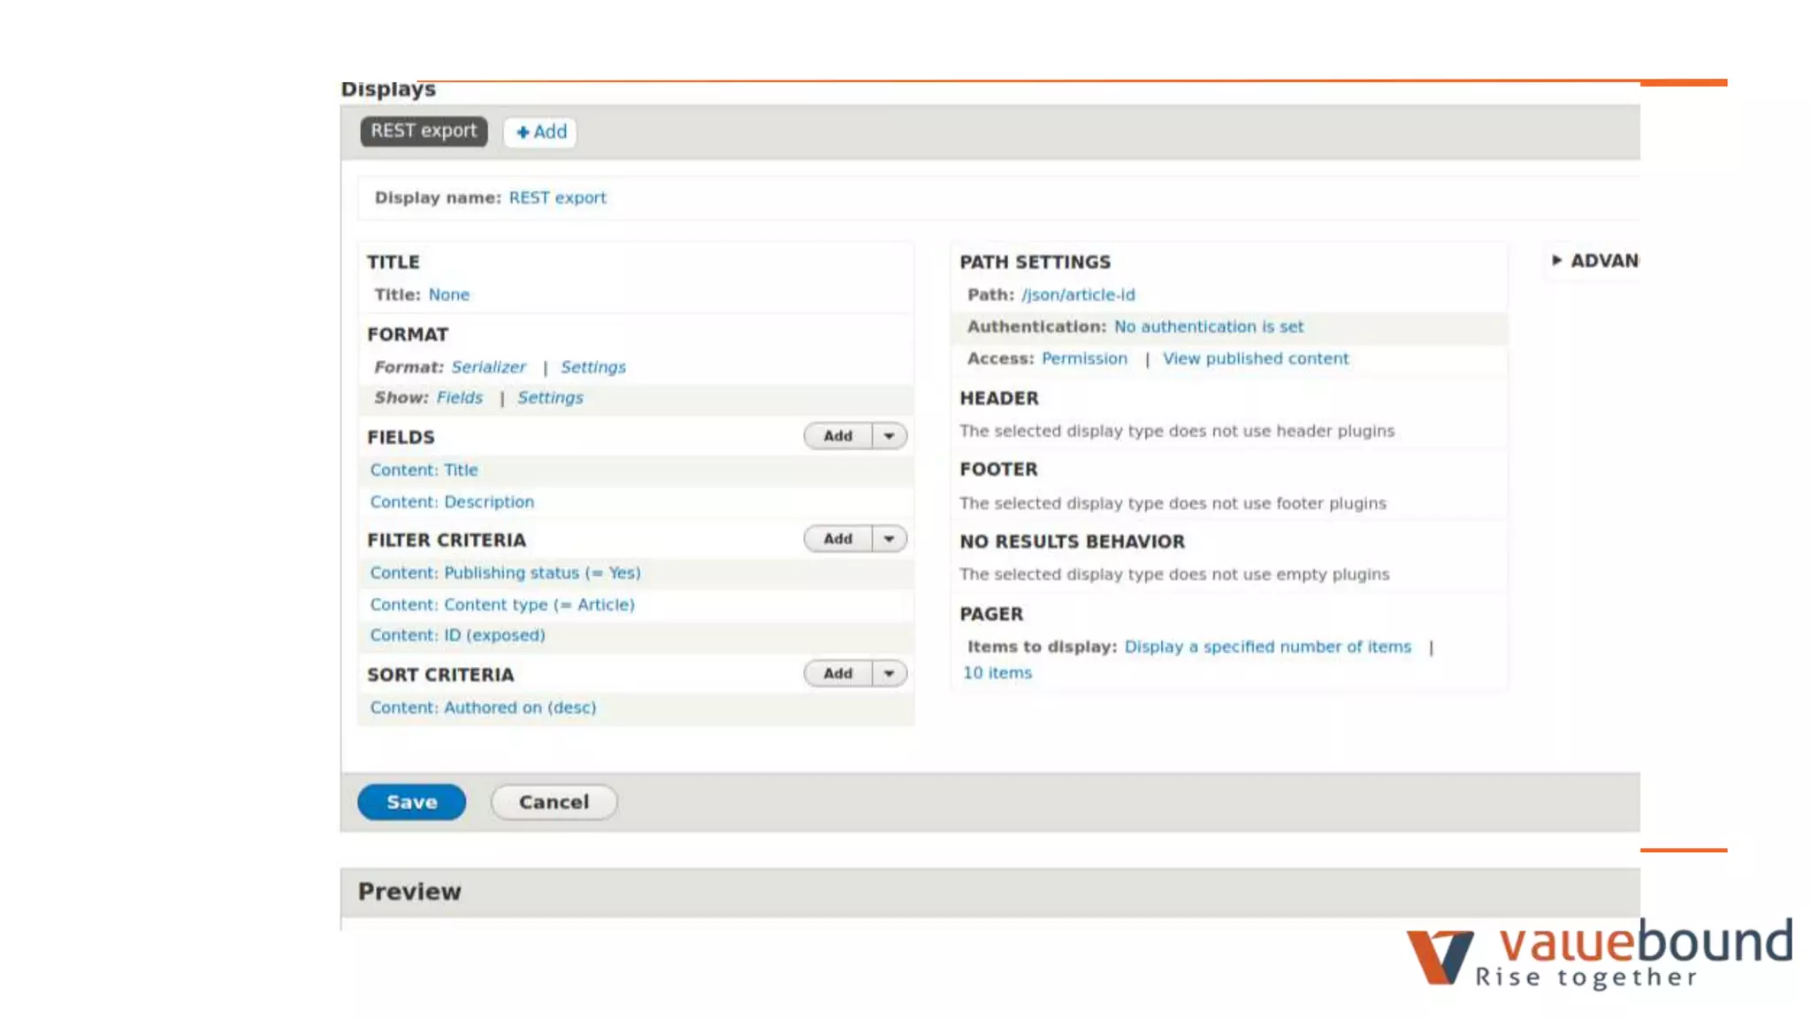Click the valuebound logo
Screen dimensions: 1811x1019
(1599, 953)
